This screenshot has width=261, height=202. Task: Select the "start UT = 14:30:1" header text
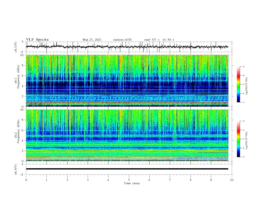click(159, 40)
